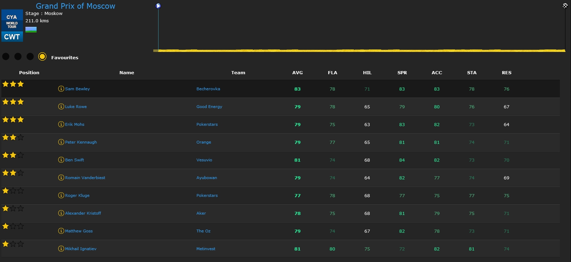
Task: Open rider Alexander Kristoff's profile
Action: click(83, 213)
